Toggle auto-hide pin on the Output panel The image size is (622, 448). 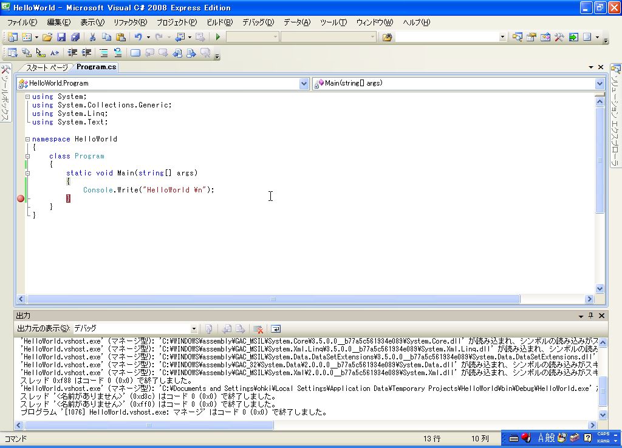tap(590, 316)
